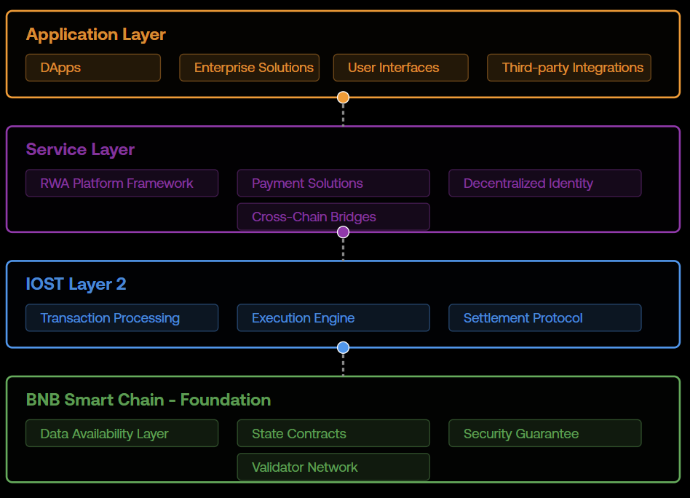The width and height of the screenshot is (690, 498).
Task: Select the Validator Network box
Action: tap(333, 467)
